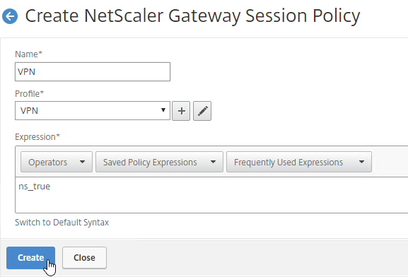Click the Saved Policy Expressions caret arrow
The height and width of the screenshot is (277, 408).
tap(213, 162)
